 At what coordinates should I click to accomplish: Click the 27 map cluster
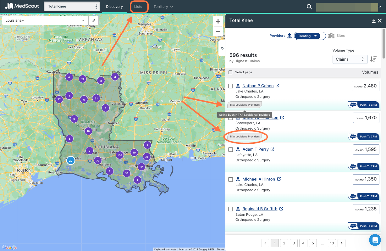(x=83, y=79)
